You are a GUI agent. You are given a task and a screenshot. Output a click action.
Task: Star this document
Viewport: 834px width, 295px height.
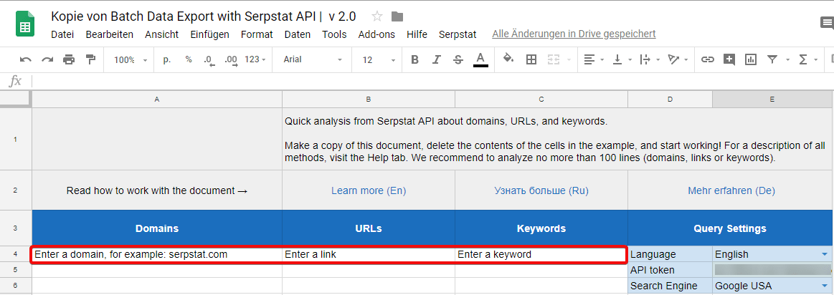click(377, 16)
